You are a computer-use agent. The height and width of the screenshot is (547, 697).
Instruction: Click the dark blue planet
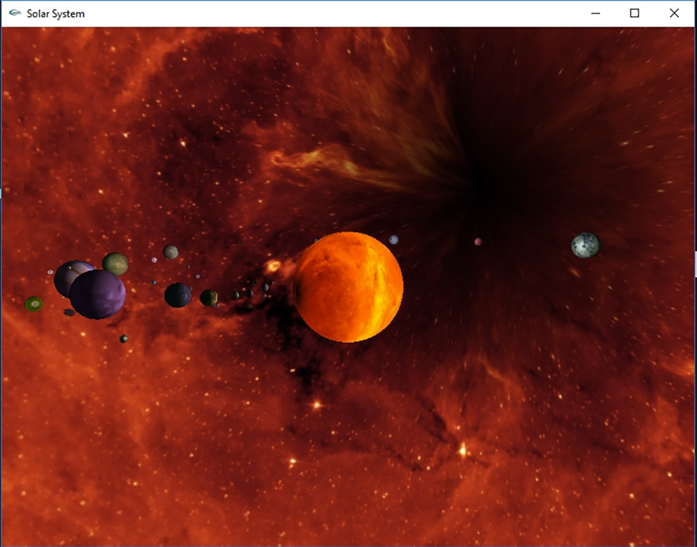178,295
